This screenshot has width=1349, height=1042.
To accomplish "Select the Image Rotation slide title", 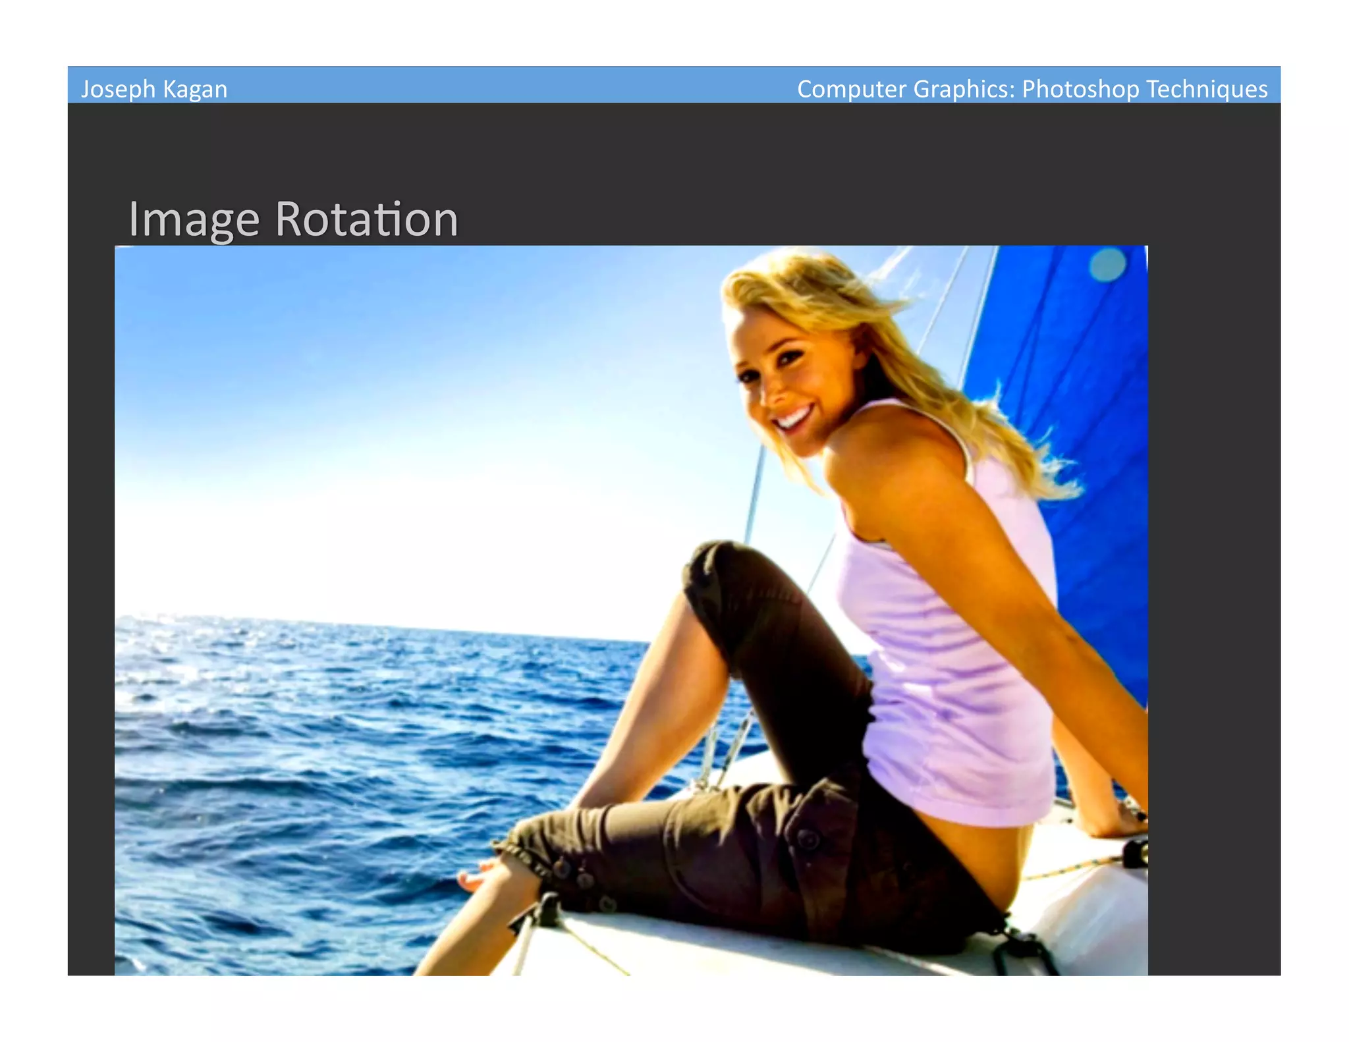I will coord(293,219).
